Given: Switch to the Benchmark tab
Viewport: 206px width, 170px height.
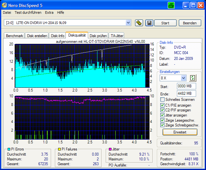Looking at the screenshot, I should click(14, 36).
